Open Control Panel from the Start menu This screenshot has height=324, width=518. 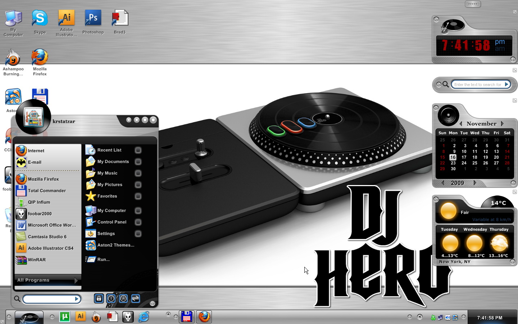click(112, 222)
